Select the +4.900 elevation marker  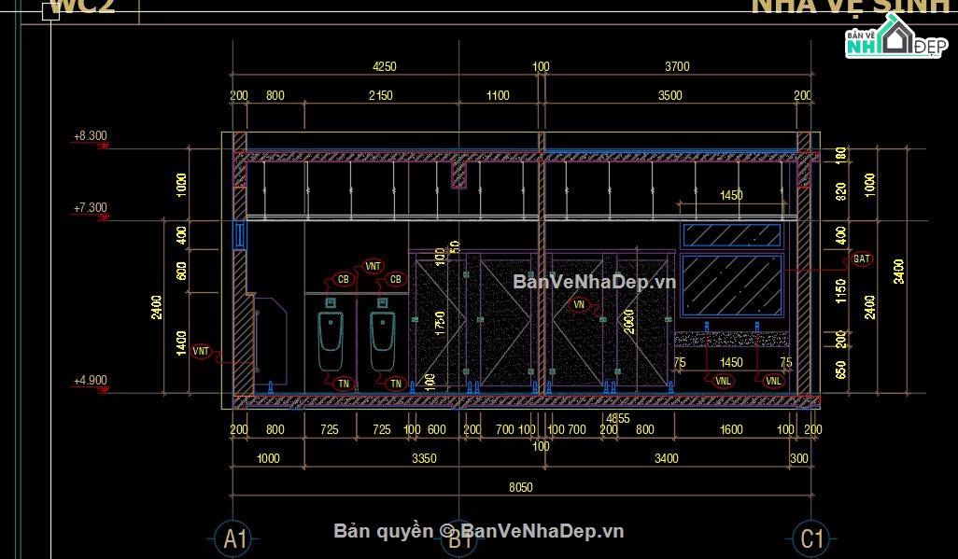pos(91,384)
